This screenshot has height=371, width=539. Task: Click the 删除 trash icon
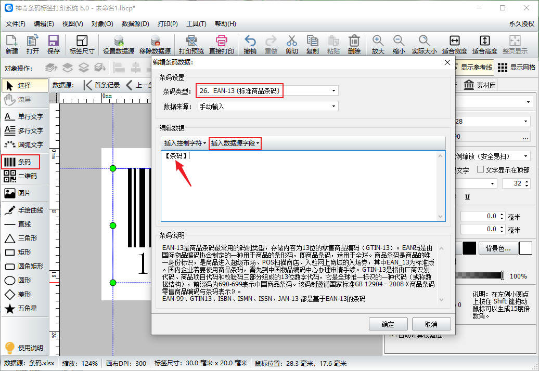(x=354, y=44)
